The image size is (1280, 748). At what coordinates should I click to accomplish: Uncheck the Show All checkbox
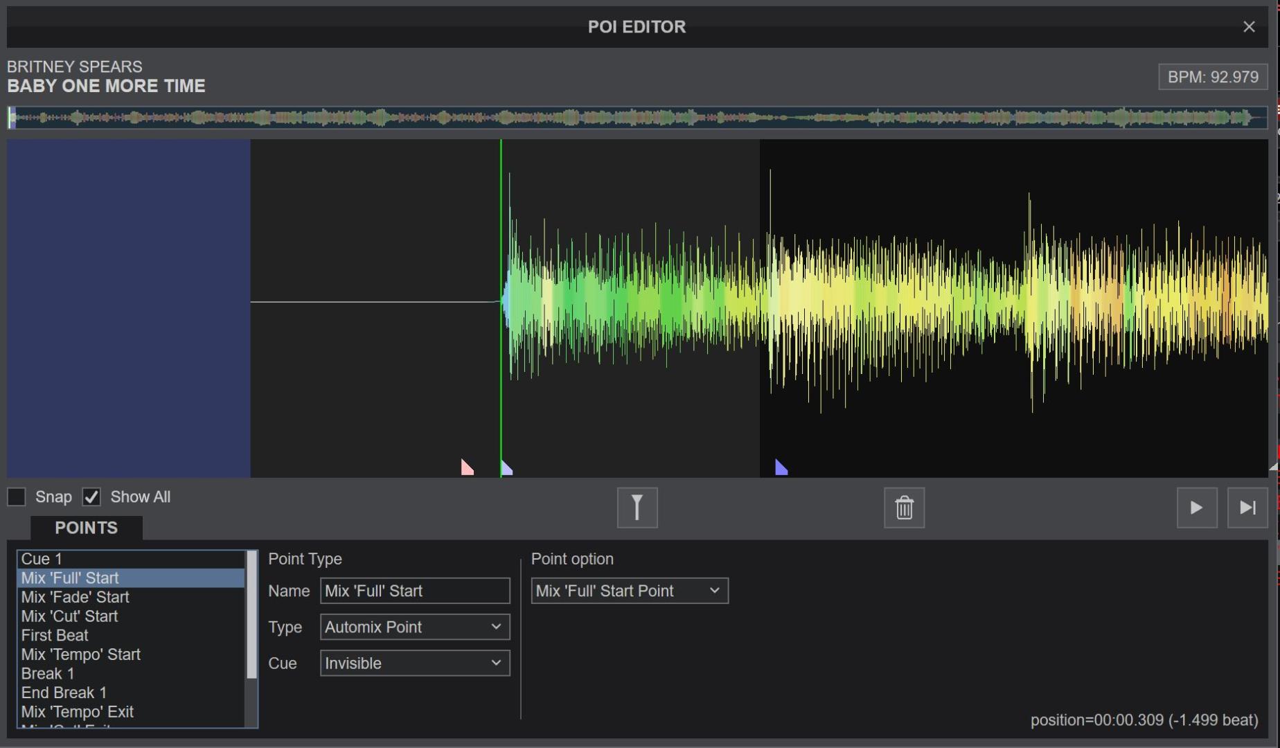91,497
